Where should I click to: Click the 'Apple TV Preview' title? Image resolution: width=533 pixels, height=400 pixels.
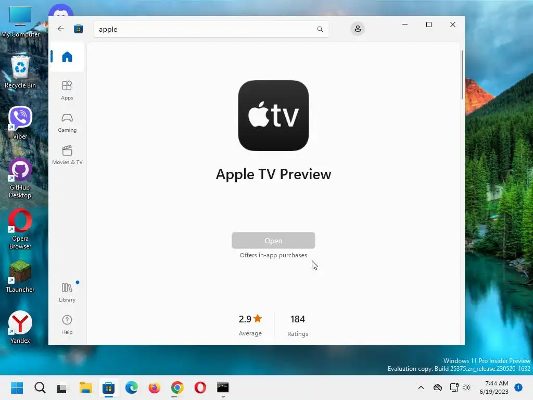coord(273,174)
